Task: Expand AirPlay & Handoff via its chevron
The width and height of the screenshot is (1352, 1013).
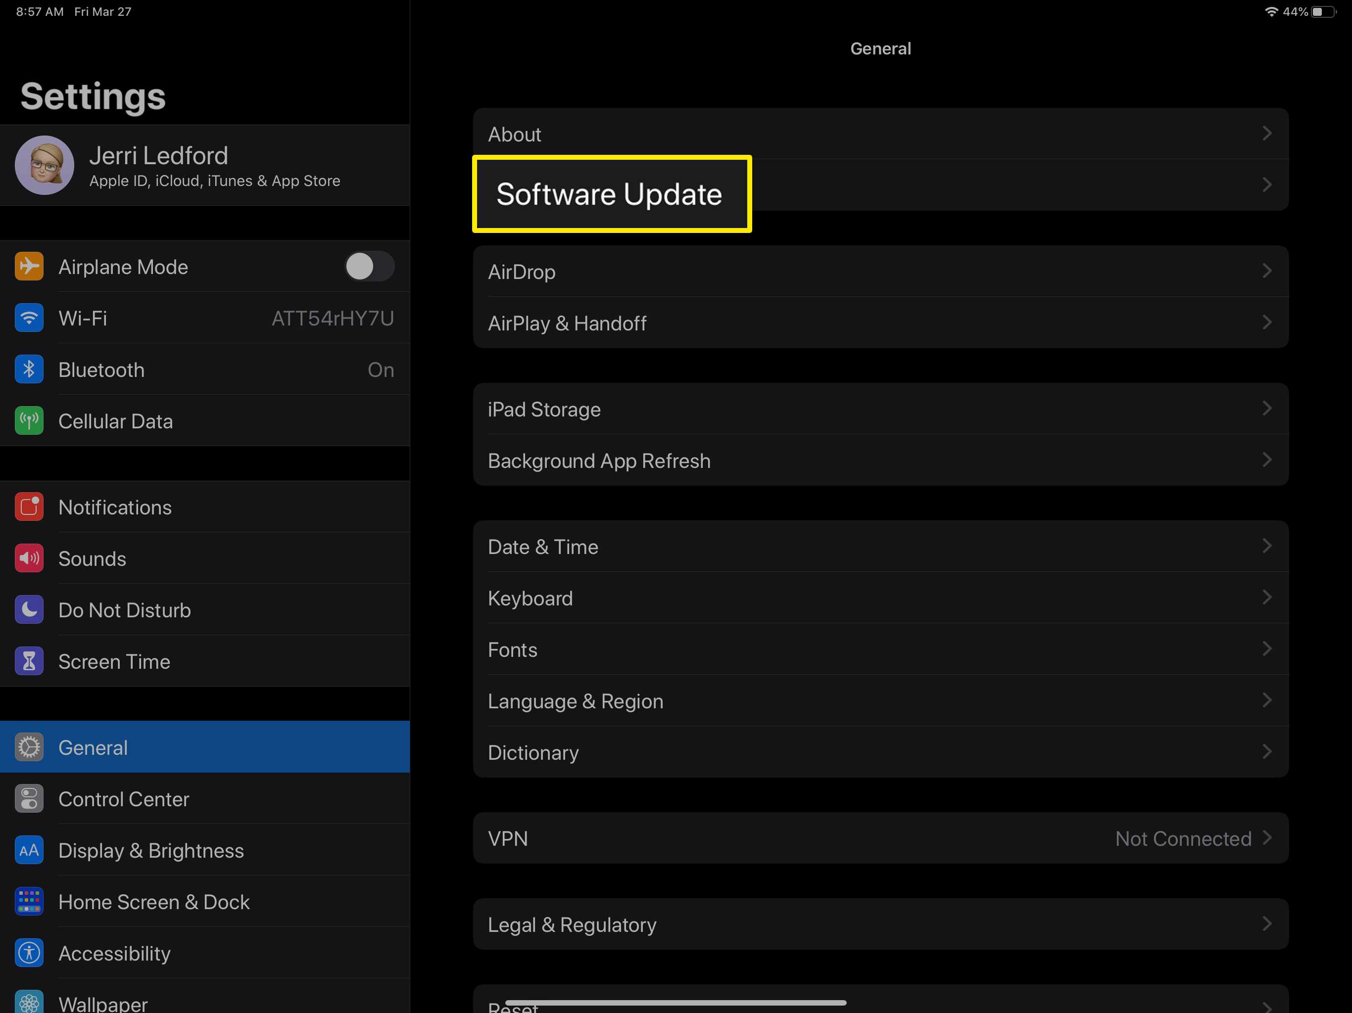Action: (x=1267, y=322)
